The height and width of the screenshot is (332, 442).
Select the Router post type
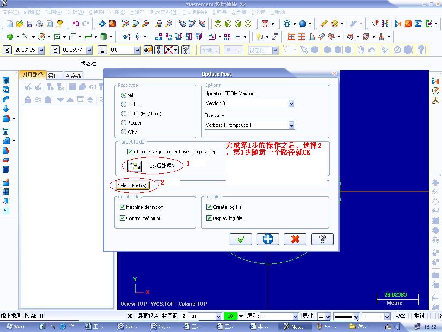pyautogui.click(x=123, y=122)
